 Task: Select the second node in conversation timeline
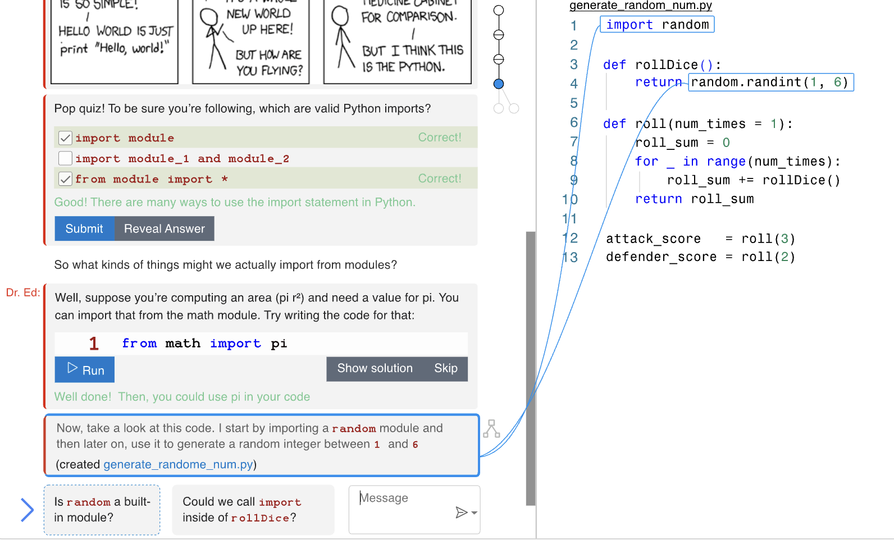(x=499, y=35)
